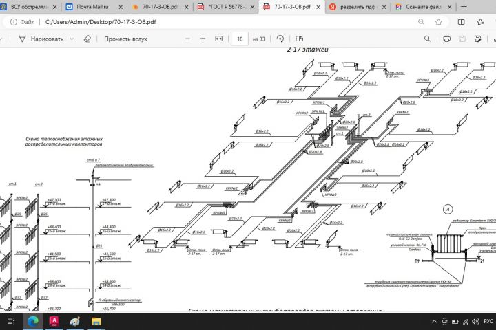This screenshot has height=330, width=496.
Task: Switch to the first inactive 70-17-3-ОВ.pdf tab
Action: pyautogui.click(x=161, y=7)
